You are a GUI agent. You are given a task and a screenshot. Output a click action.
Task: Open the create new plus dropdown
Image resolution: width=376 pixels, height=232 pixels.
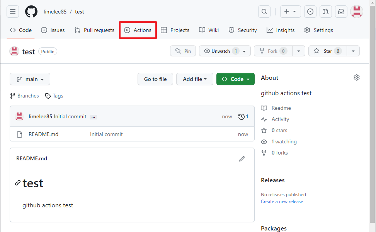[x=290, y=12]
